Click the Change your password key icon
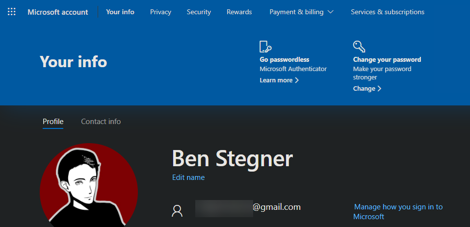The image size is (470, 227). [x=359, y=47]
